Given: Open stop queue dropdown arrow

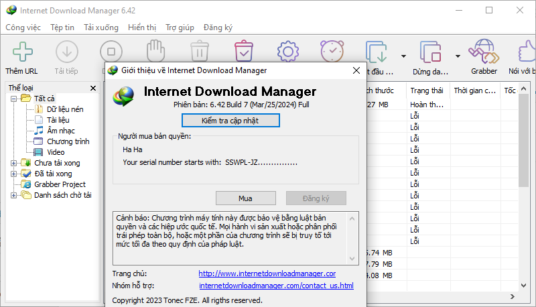Looking at the screenshot, I should pyautogui.click(x=458, y=56).
